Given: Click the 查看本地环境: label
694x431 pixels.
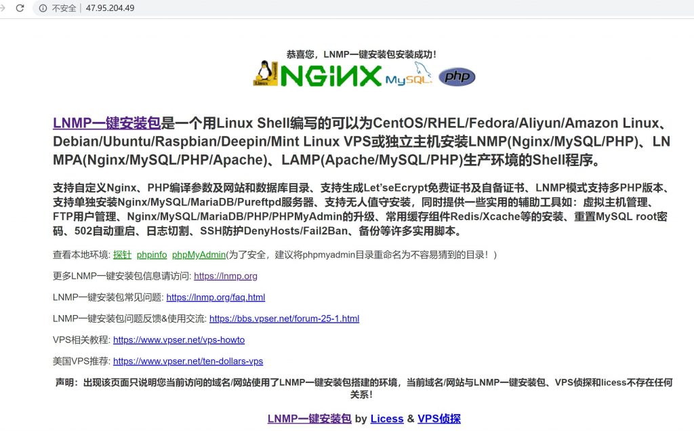Looking at the screenshot, I should (81, 254).
